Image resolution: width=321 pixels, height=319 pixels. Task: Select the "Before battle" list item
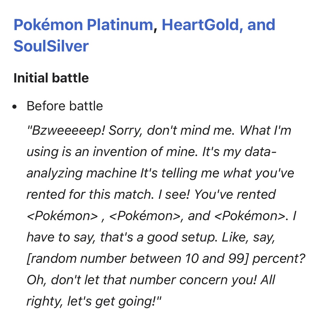tap(65, 106)
